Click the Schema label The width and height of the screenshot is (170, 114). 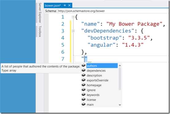51,11
